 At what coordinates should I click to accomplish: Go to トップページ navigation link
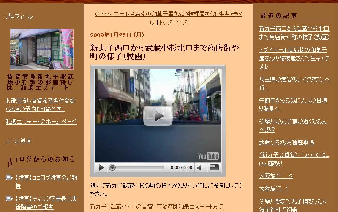[x=173, y=23]
